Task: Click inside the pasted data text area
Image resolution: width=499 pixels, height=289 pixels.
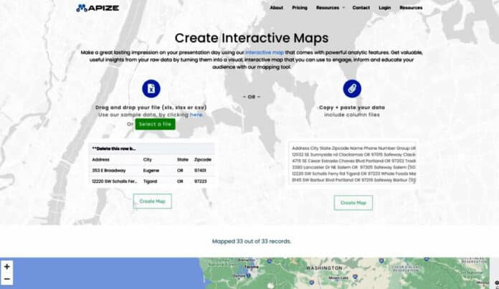Action: [353, 165]
